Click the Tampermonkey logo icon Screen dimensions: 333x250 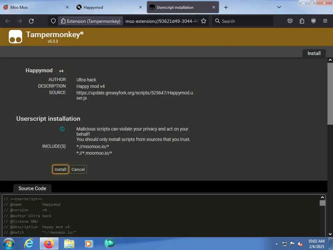(15, 36)
